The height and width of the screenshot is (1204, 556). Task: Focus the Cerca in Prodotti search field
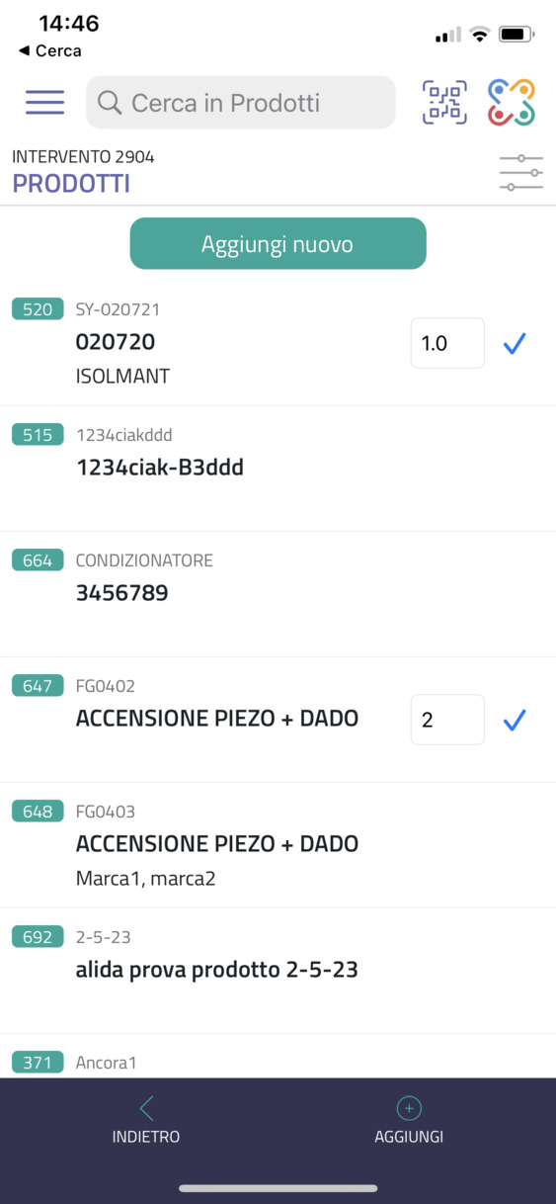tap(241, 103)
